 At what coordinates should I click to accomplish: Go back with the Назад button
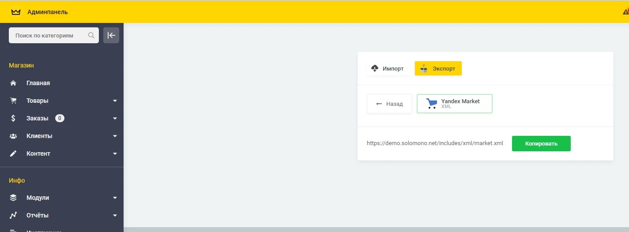[x=389, y=104]
